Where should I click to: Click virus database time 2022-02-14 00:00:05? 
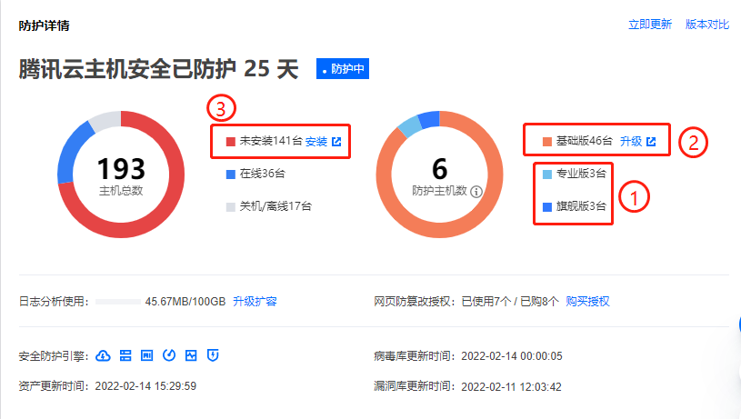pyautogui.click(x=512, y=356)
